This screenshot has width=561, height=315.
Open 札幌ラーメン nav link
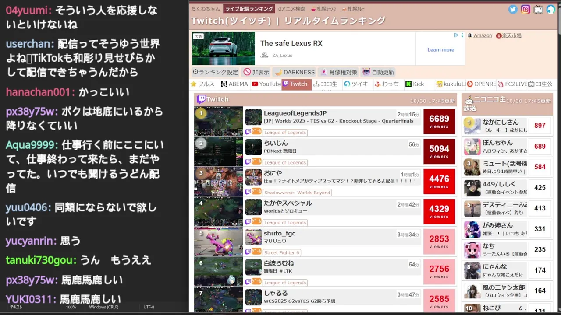(x=323, y=9)
